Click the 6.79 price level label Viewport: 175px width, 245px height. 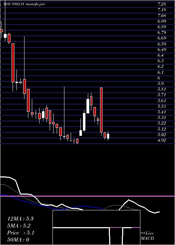(x=162, y=33)
